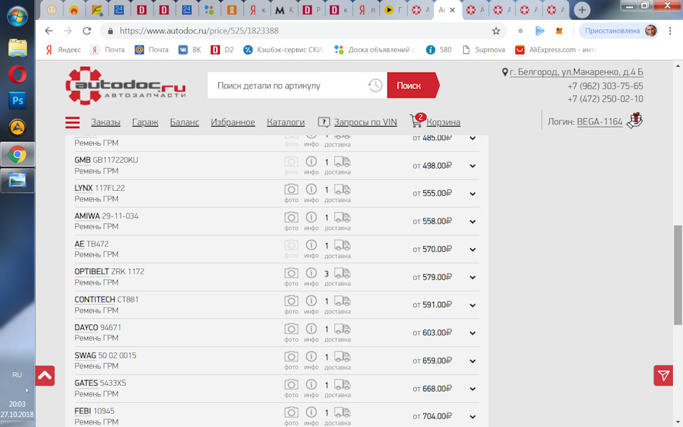This screenshot has width=683, height=427.
Task: Open a new browser tab
Action: tap(582, 9)
